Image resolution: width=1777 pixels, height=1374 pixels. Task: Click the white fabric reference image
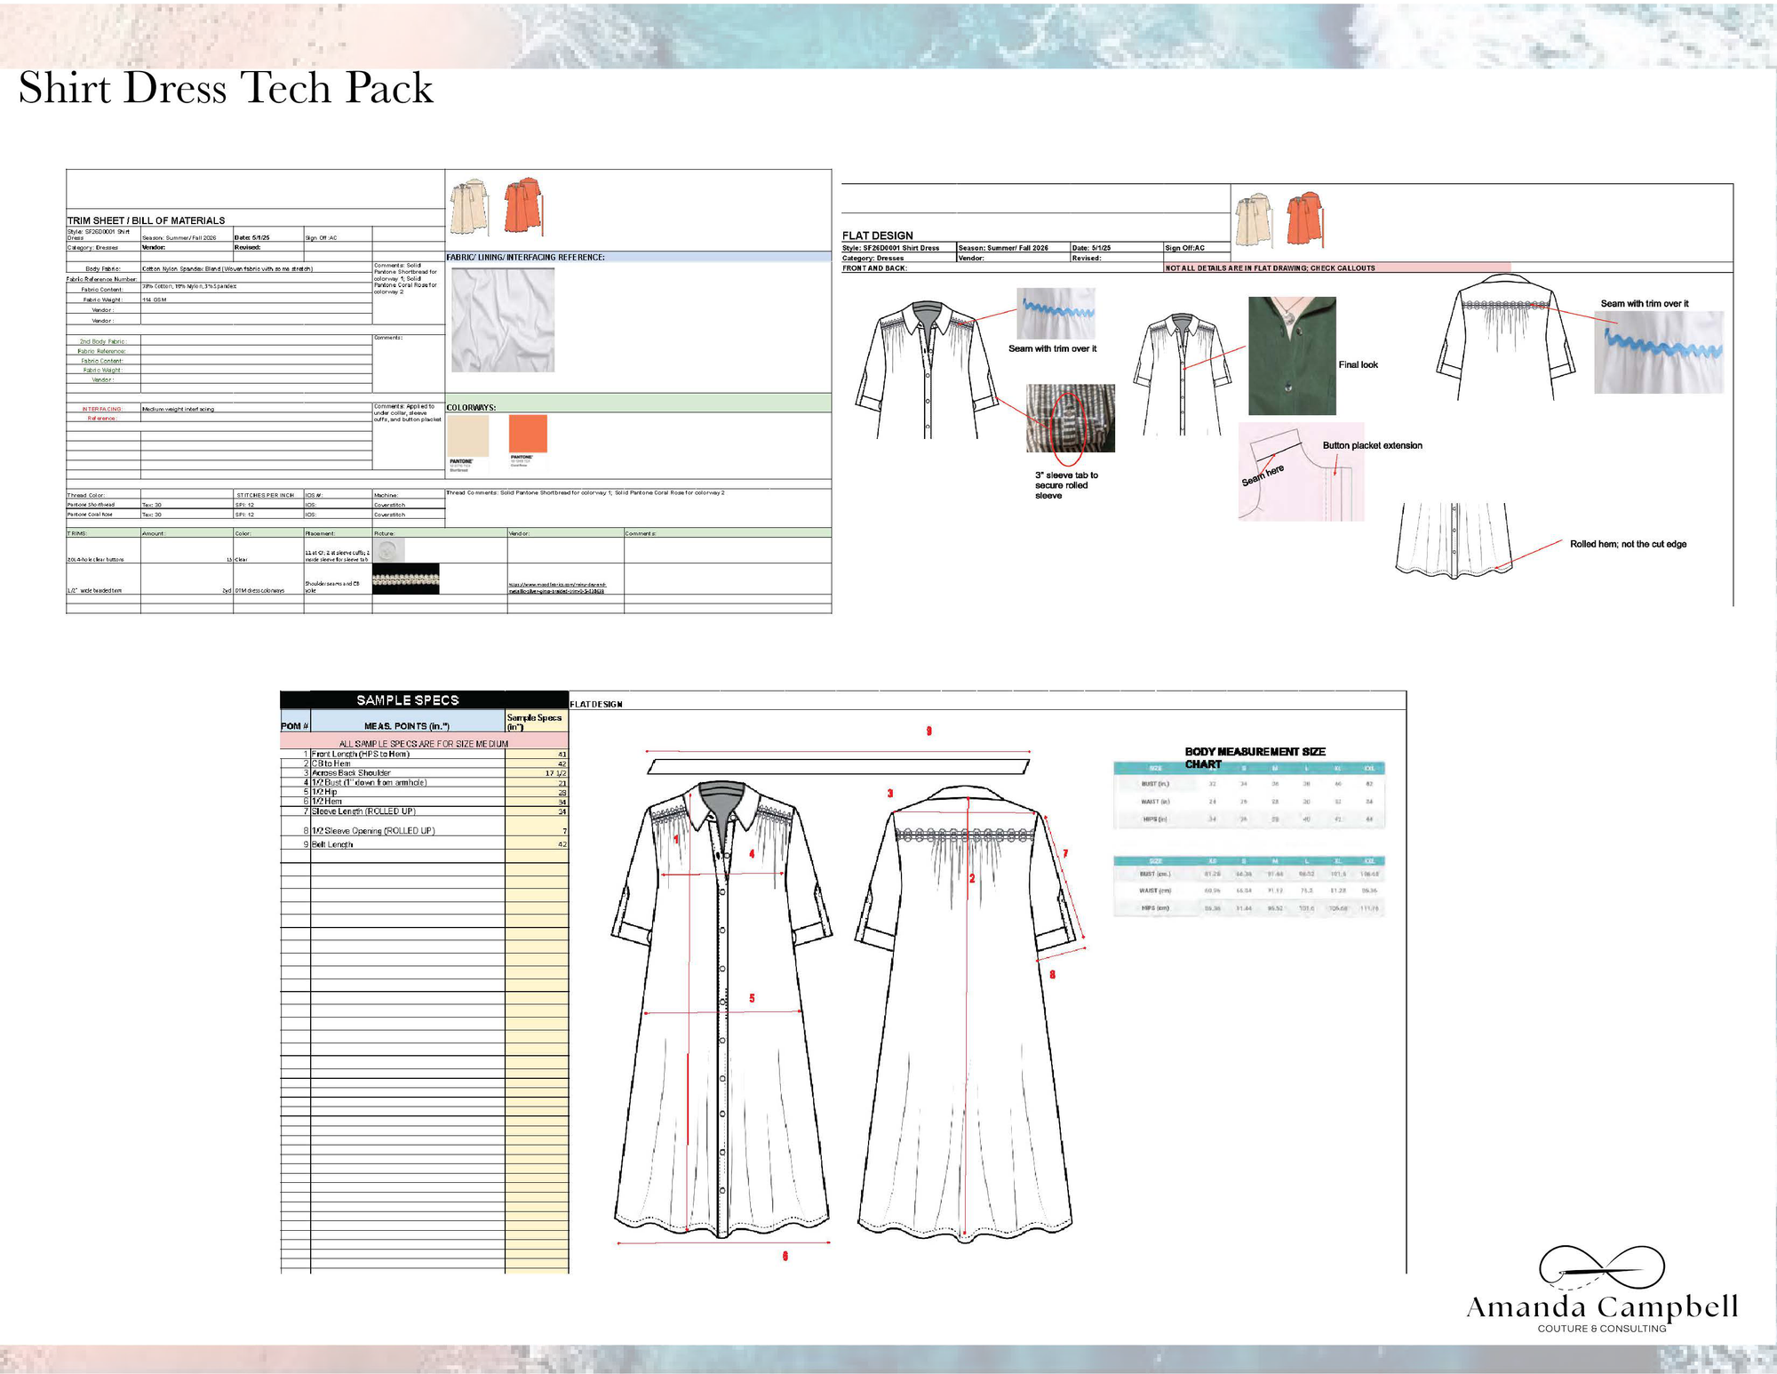click(503, 320)
